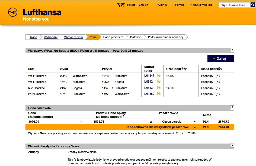Click the Numer rejsu column header
Image resolution: width=256 pixels, height=166 pixels.
point(149,69)
